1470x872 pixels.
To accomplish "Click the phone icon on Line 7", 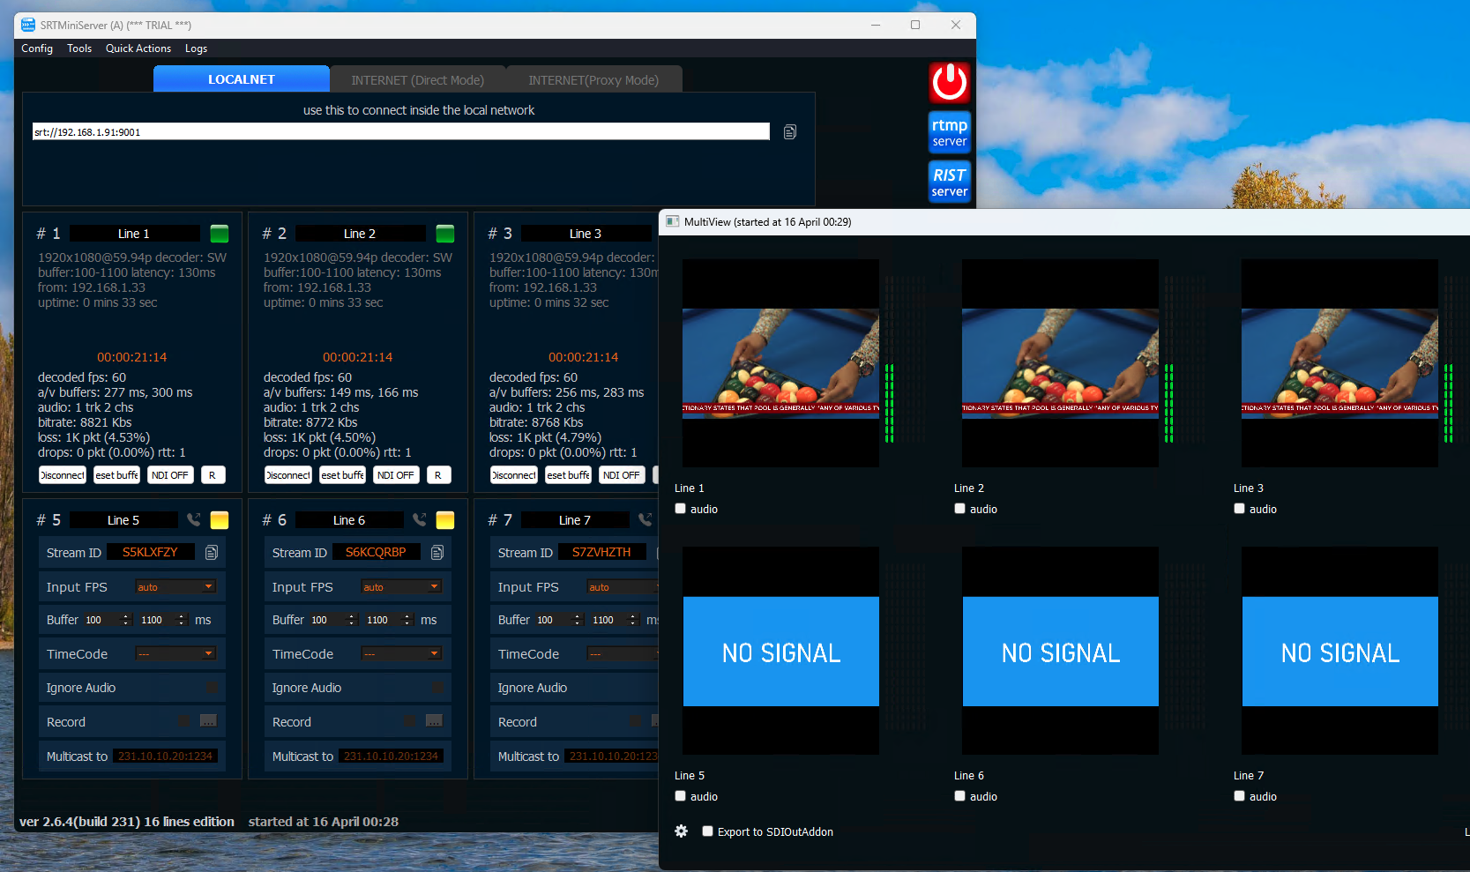I will [645, 520].
